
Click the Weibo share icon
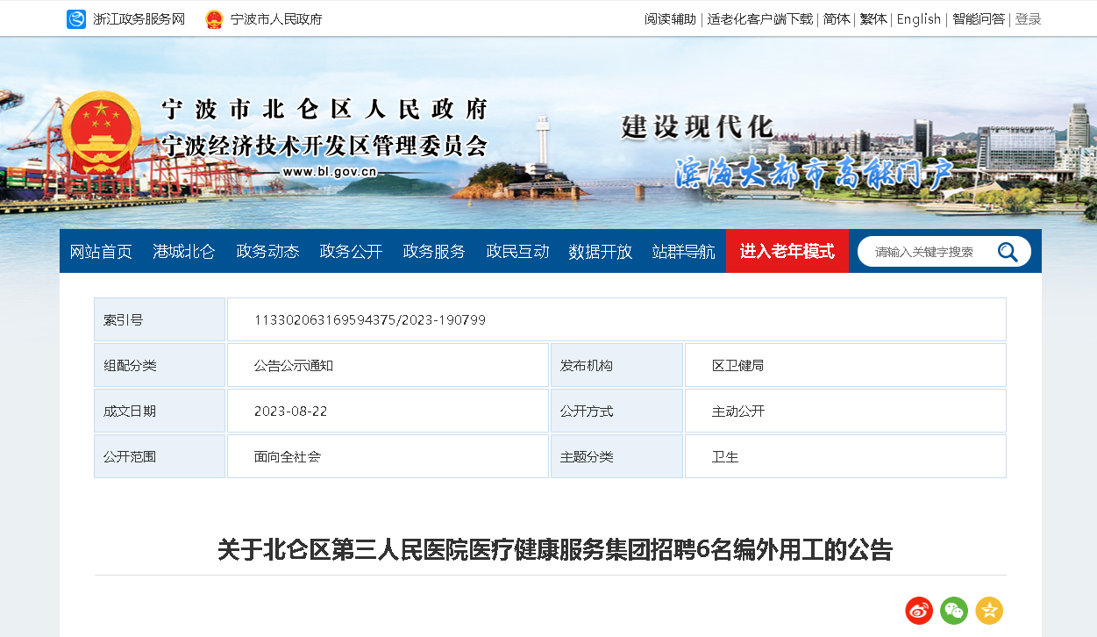pos(919,610)
